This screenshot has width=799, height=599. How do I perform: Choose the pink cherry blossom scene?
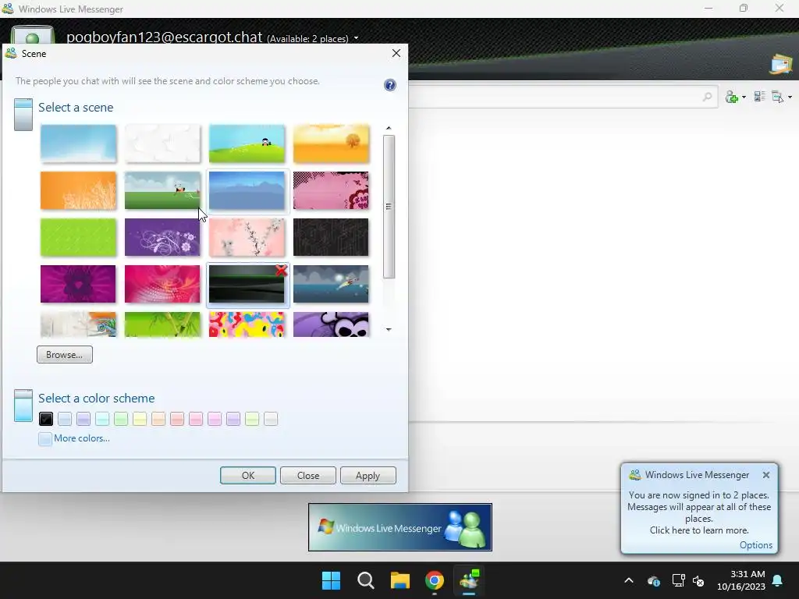[247, 237]
